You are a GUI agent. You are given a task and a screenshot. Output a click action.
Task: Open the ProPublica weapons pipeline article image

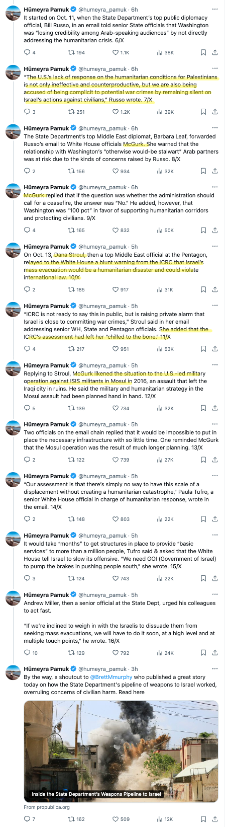121,750
